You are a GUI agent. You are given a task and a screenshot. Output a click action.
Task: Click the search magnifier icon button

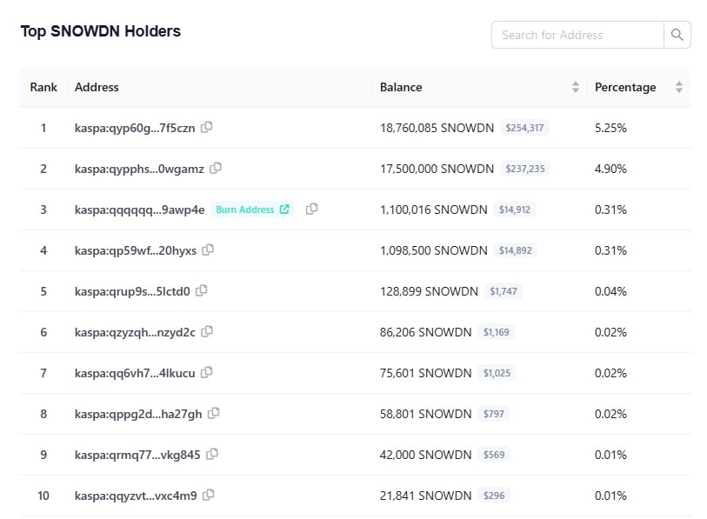click(677, 35)
